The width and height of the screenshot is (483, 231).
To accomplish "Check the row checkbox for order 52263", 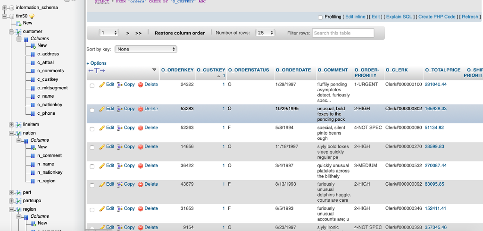I will point(92,129).
